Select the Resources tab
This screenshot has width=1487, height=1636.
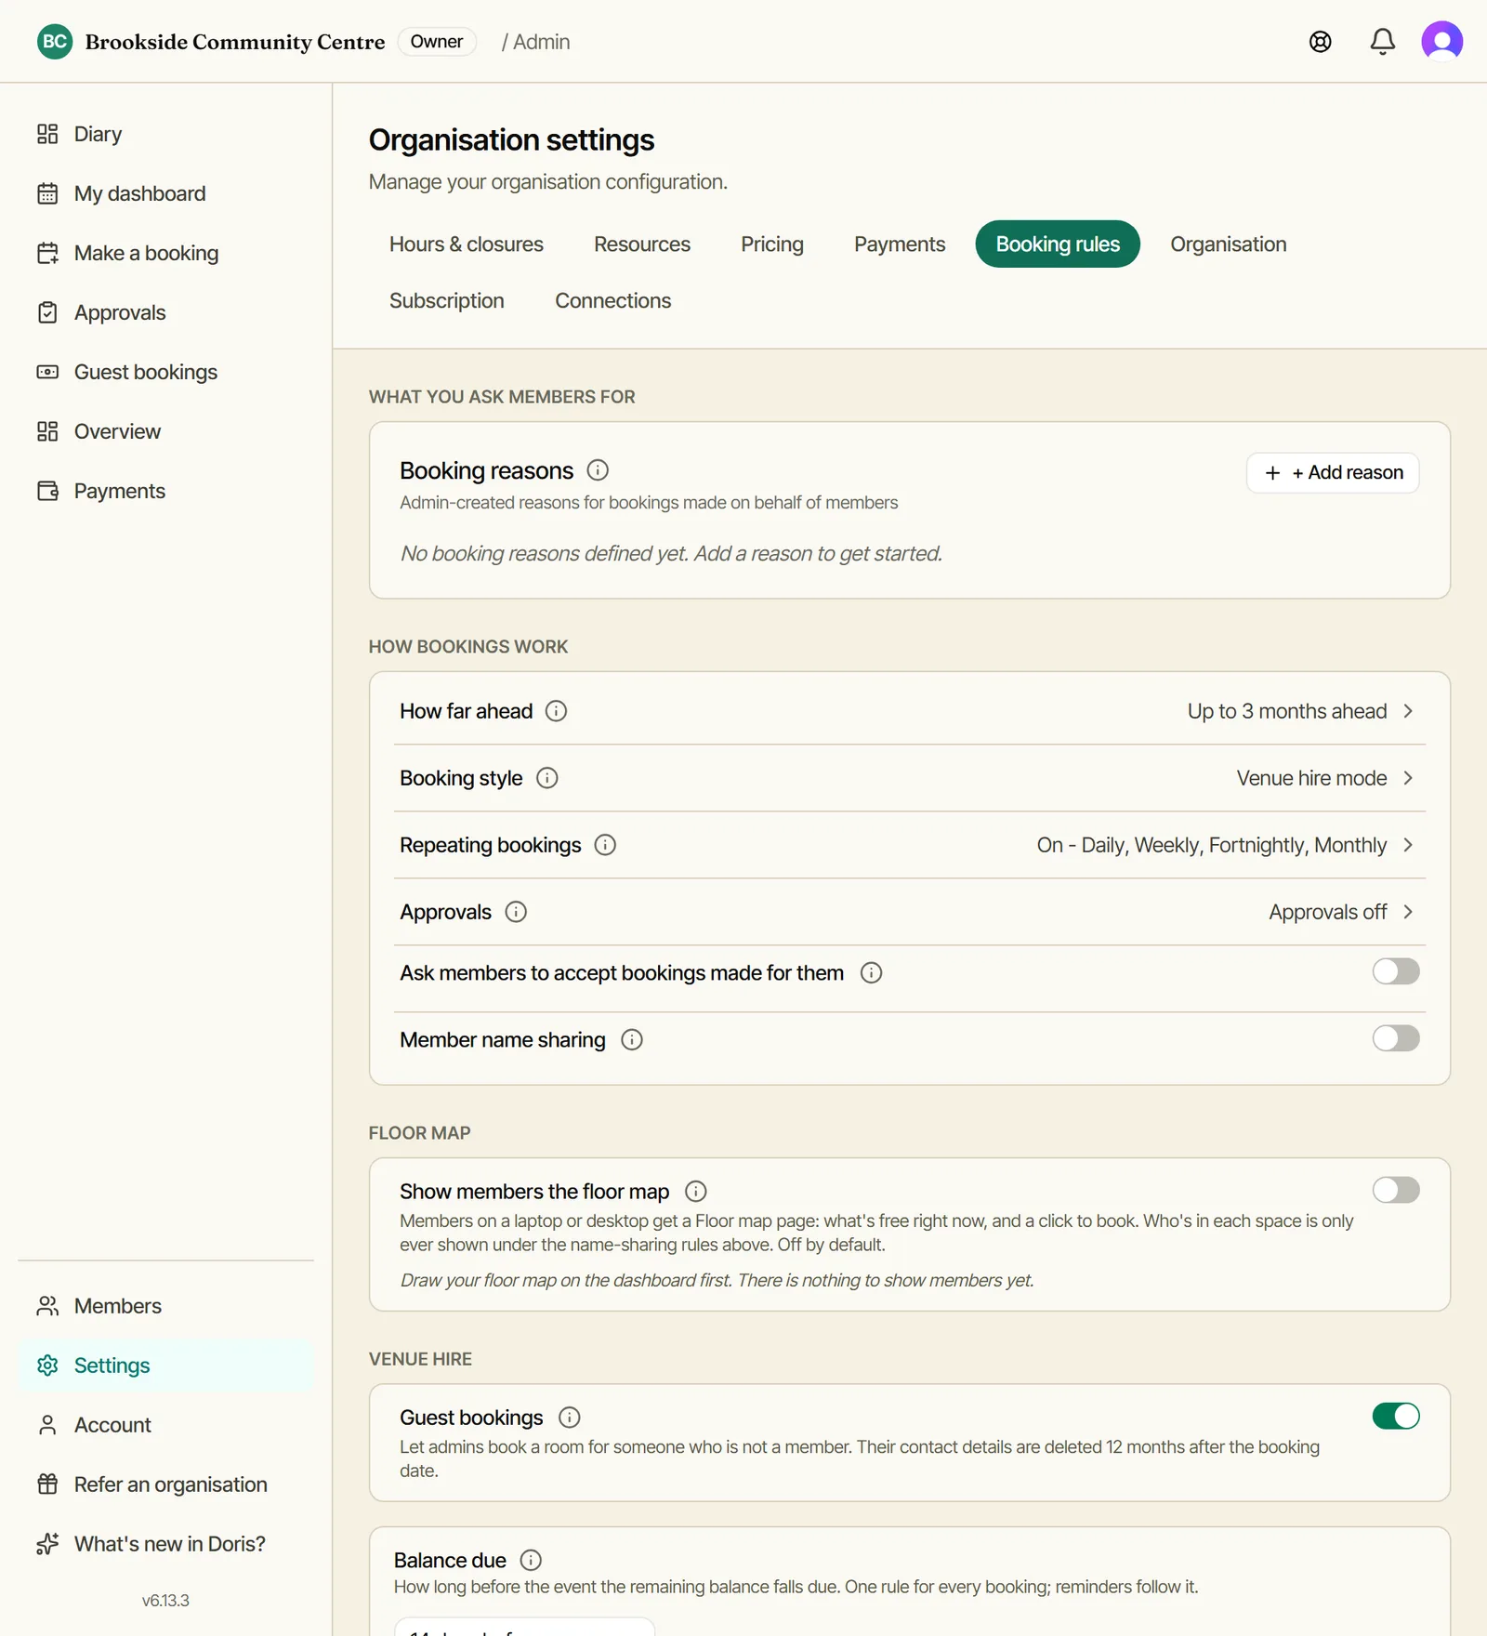pyautogui.click(x=642, y=244)
